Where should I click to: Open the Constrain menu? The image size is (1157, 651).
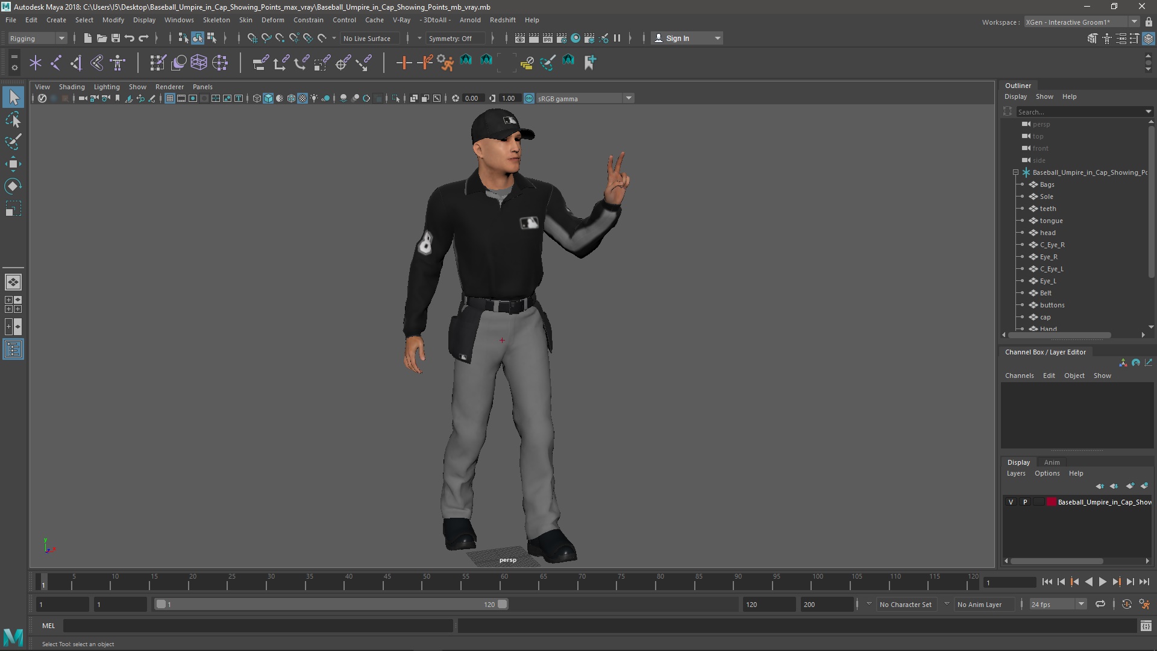[x=309, y=20]
